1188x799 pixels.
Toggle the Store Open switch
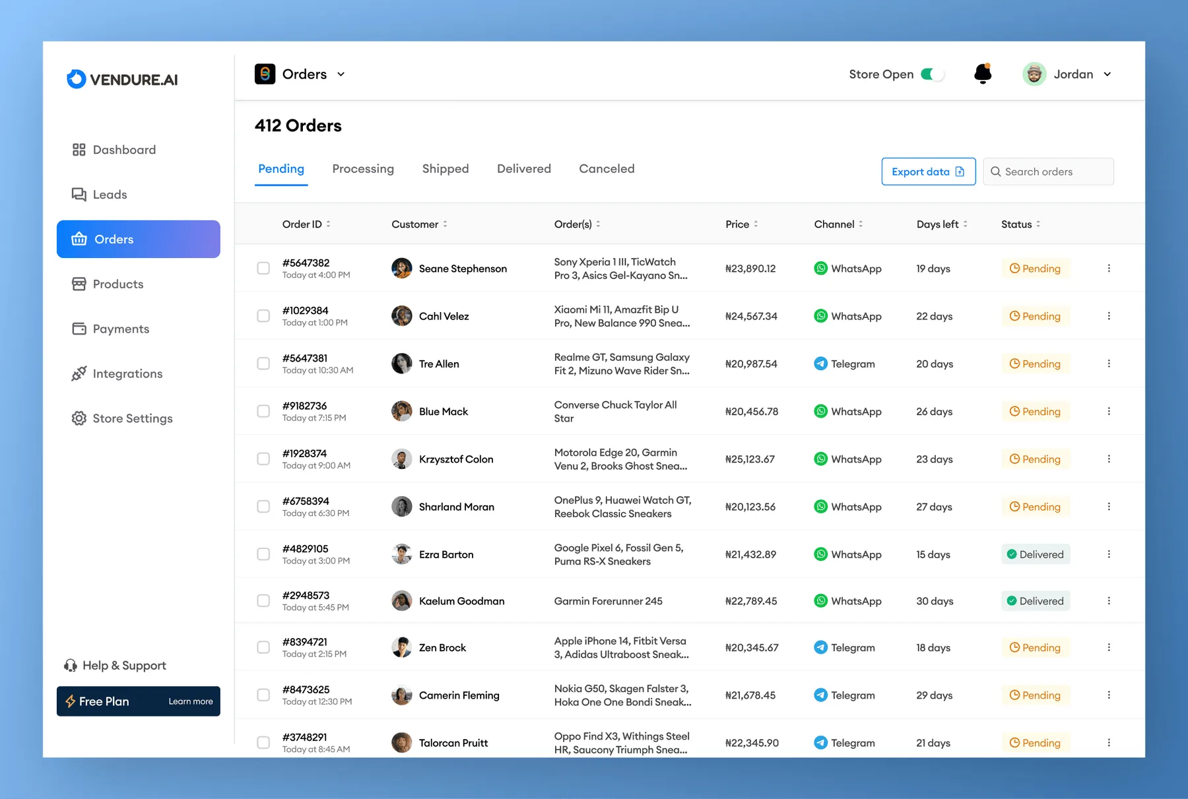[x=933, y=74]
